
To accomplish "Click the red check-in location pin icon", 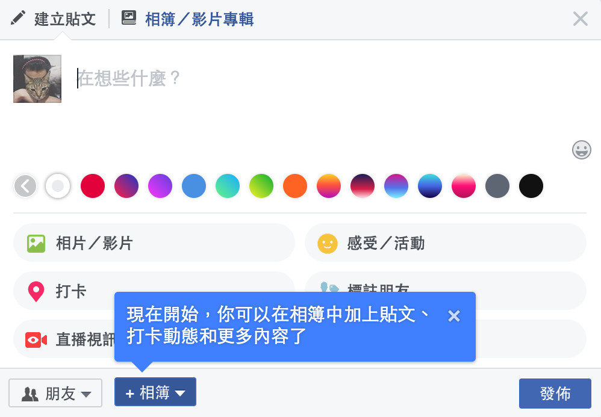I will [x=36, y=292].
